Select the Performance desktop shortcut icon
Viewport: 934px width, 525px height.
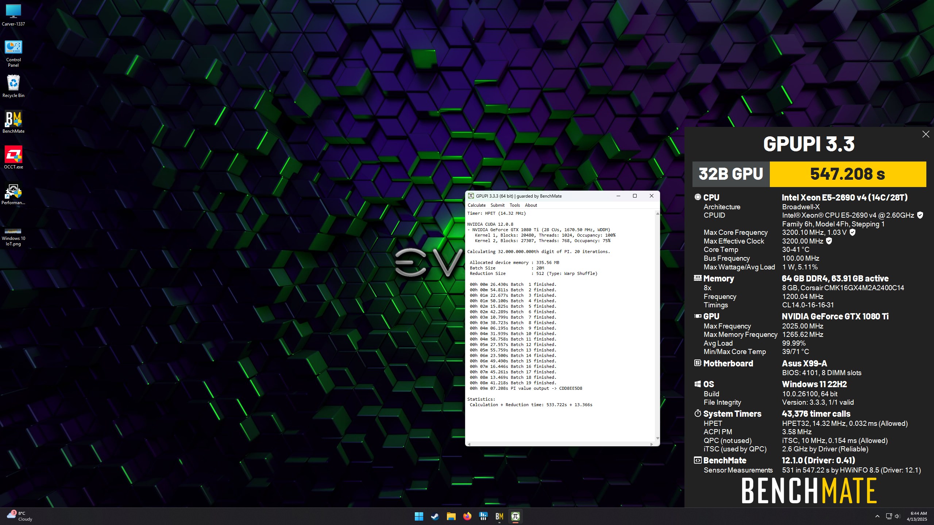[13, 193]
